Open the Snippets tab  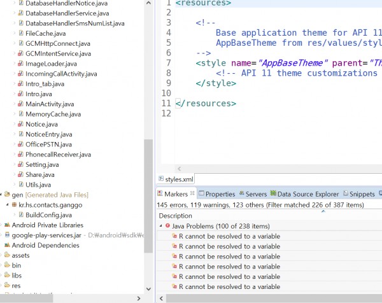tap(359, 194)
